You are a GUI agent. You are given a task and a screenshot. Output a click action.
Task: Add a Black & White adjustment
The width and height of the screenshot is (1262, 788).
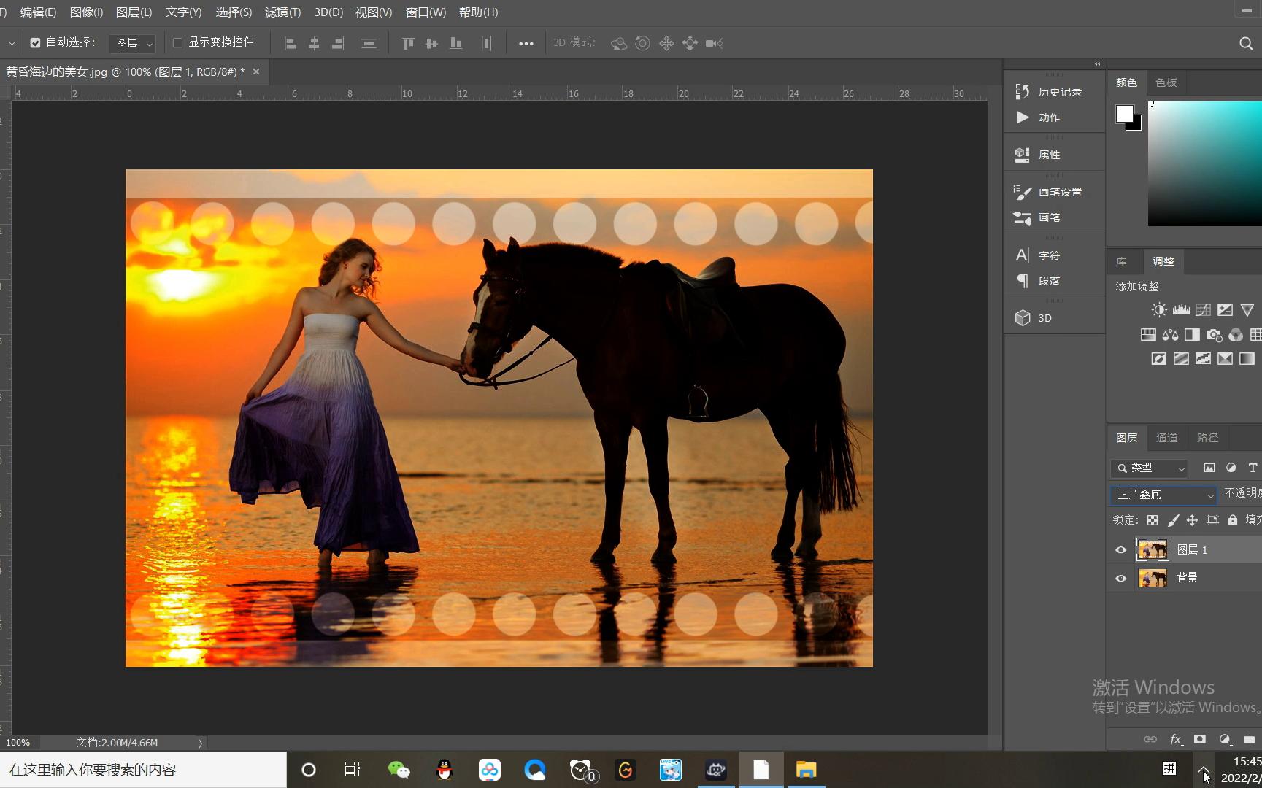point(1192,335)
